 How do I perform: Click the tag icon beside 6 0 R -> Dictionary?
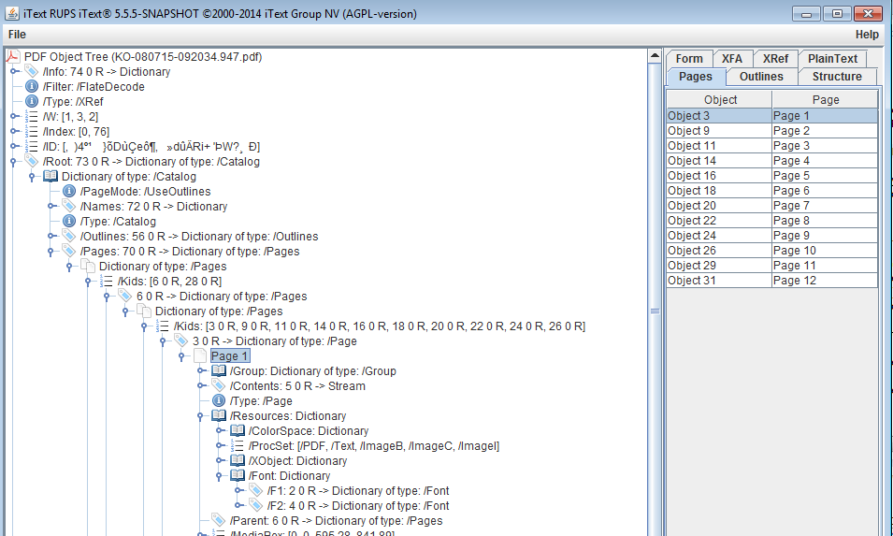click(x=125, y=297)
